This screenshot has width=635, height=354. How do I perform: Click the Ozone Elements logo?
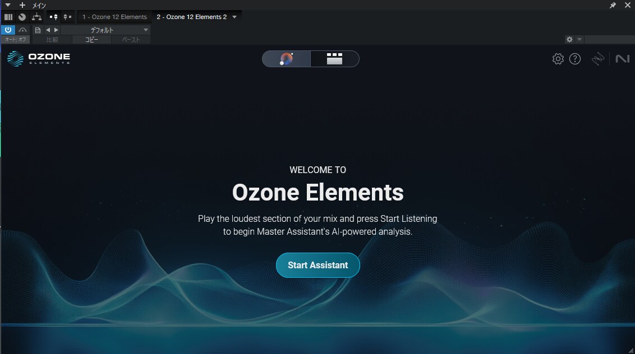[39, 59]
